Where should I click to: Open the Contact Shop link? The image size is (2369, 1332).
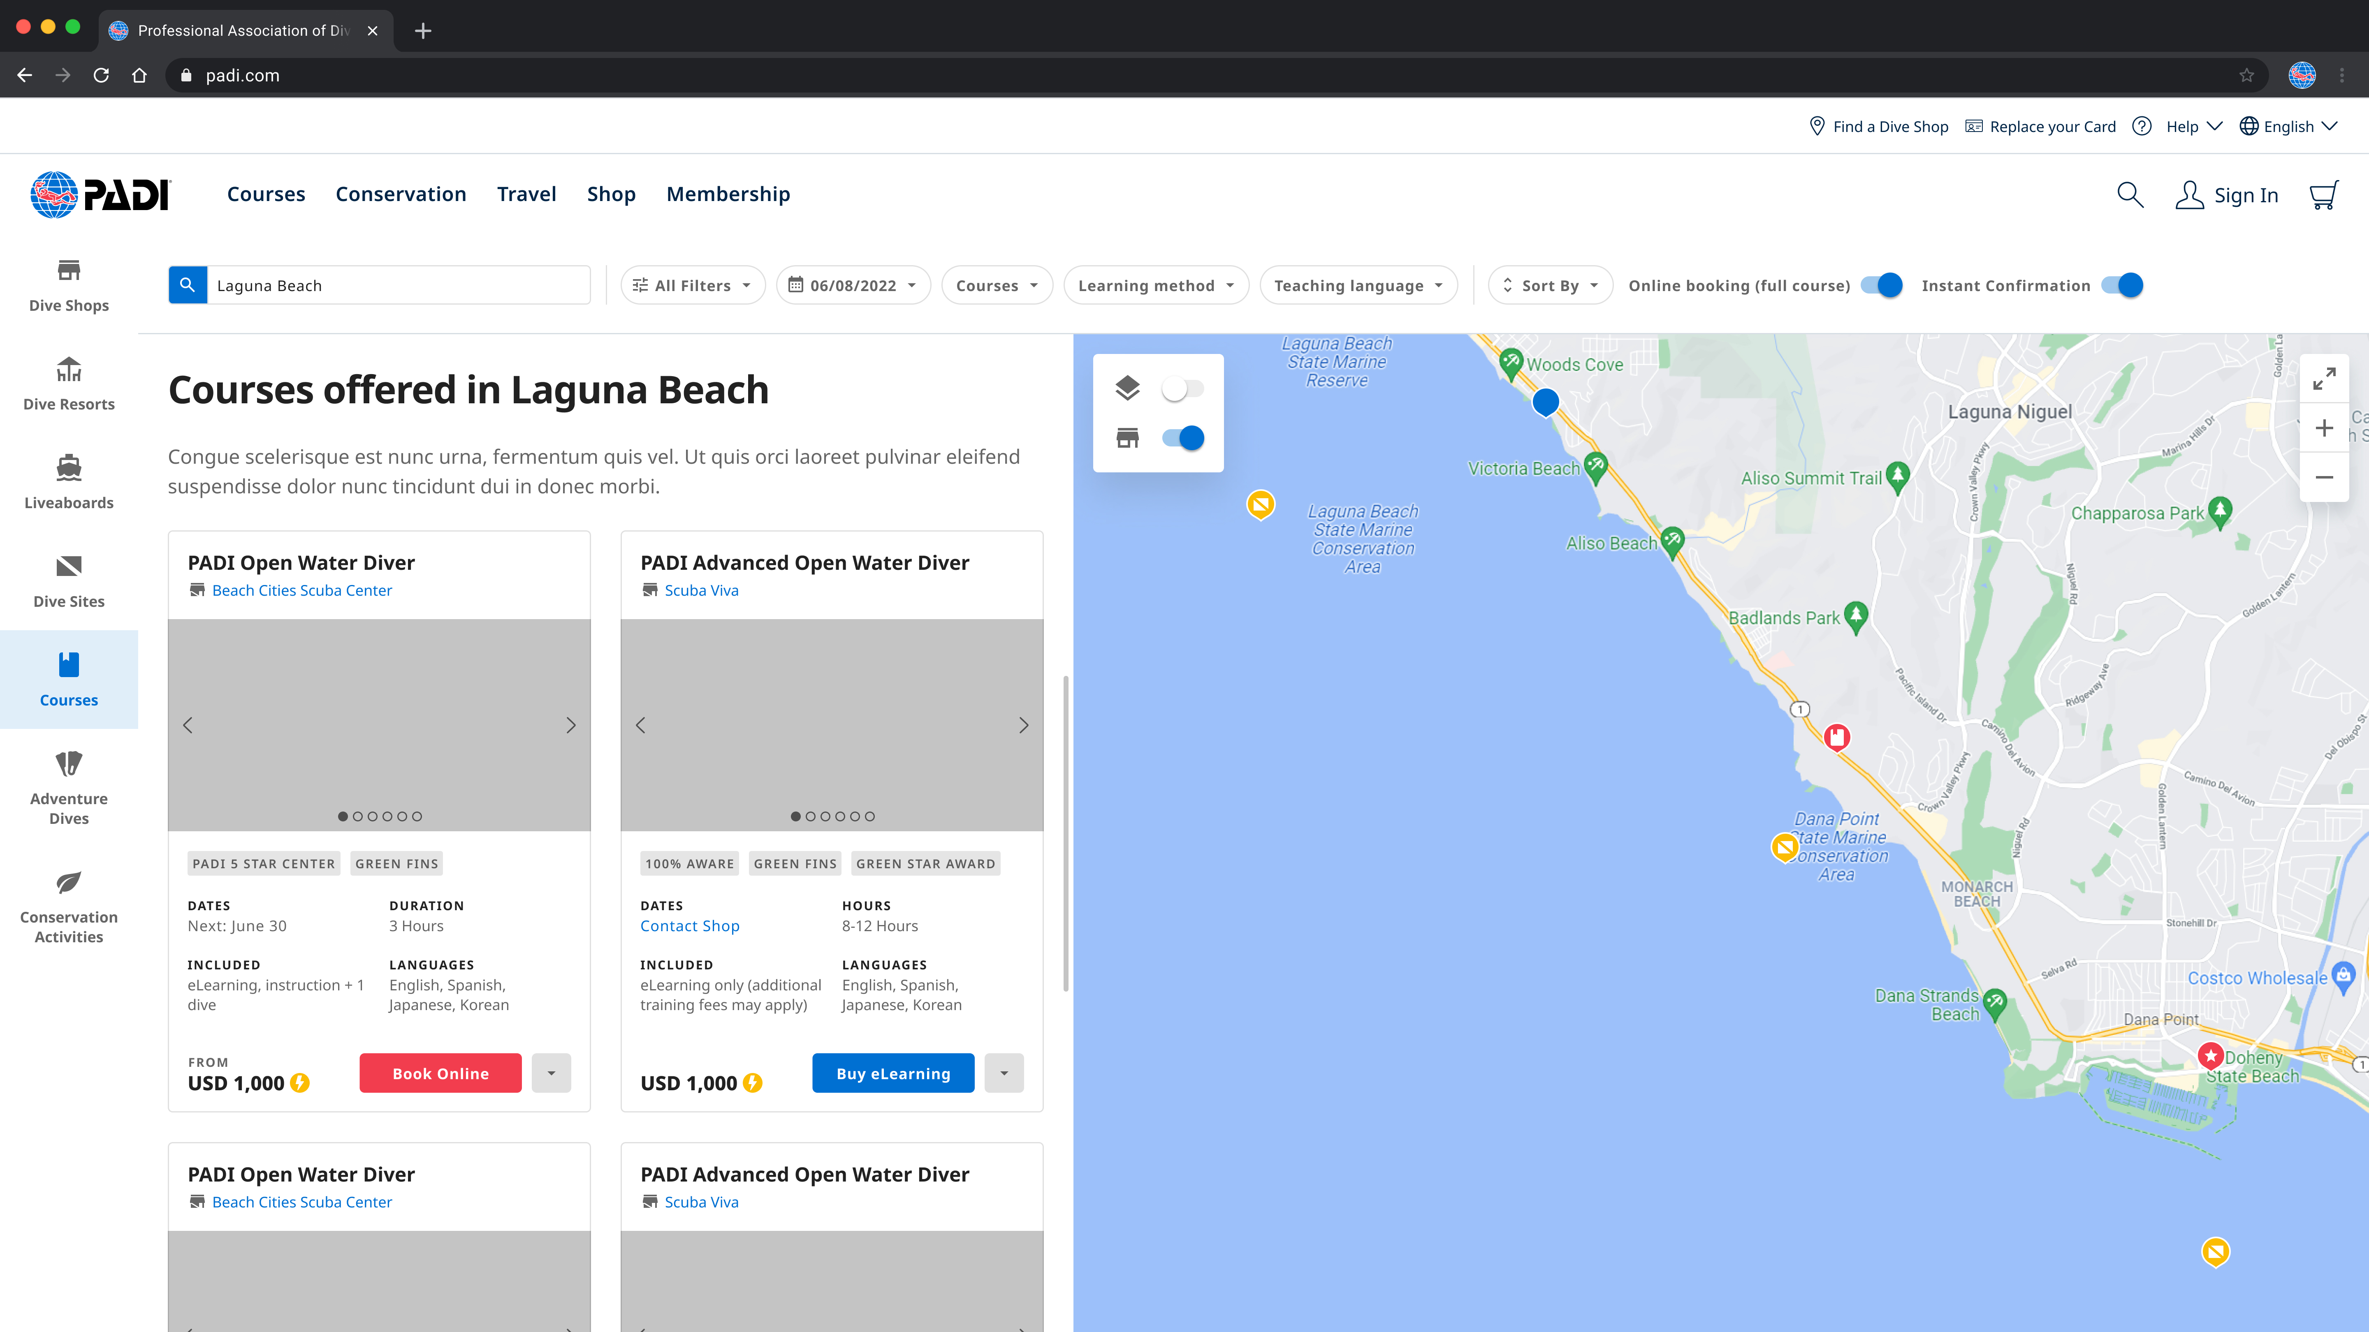coord(690,926)
